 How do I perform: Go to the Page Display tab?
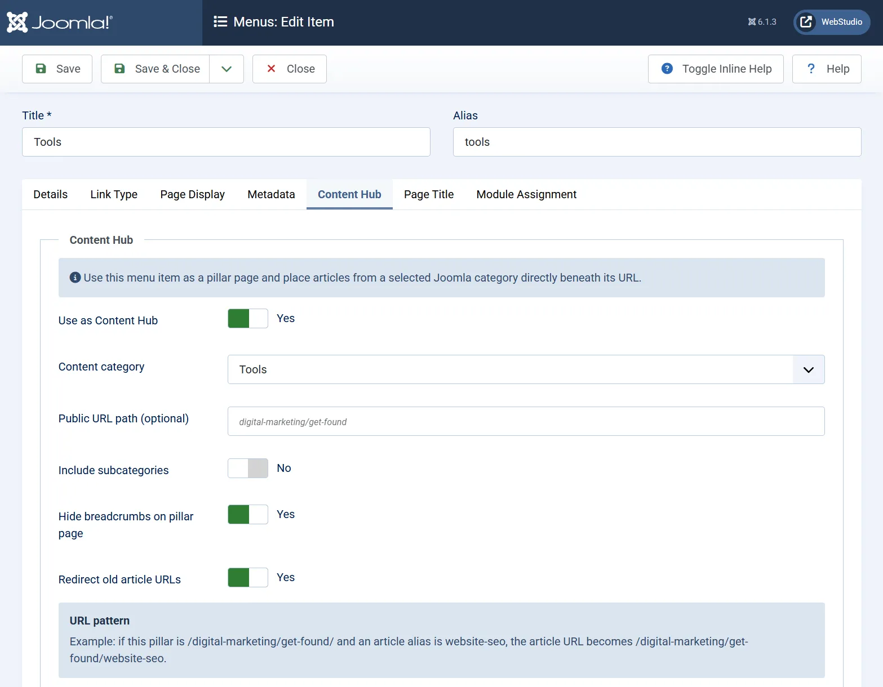(193, 194)
